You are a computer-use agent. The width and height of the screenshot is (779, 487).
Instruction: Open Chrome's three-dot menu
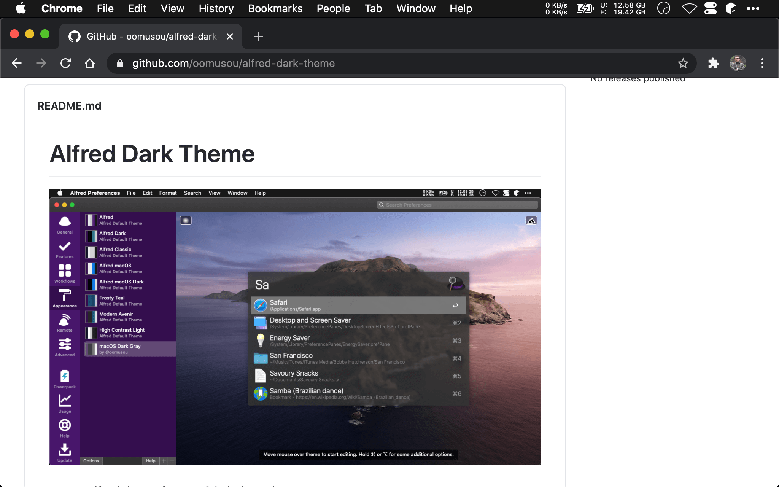[762, 63]
